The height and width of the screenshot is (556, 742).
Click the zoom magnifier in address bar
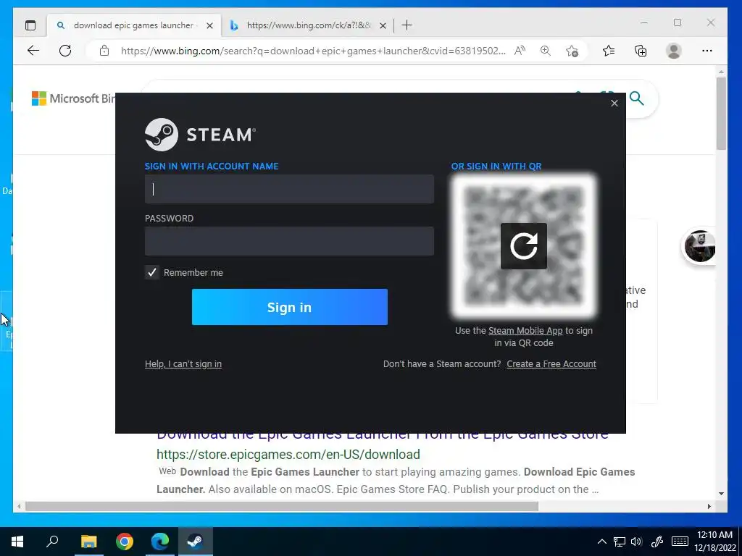[x=545, y=51]
